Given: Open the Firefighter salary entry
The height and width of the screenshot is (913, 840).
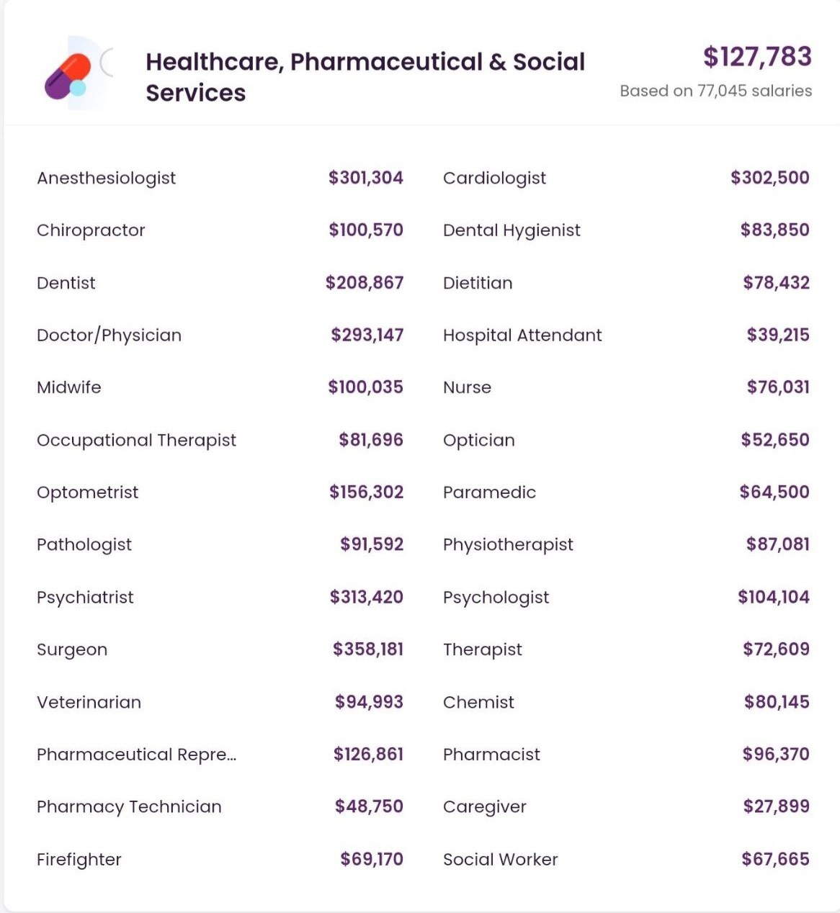Looking at the screenshot, I should (79, 860).
